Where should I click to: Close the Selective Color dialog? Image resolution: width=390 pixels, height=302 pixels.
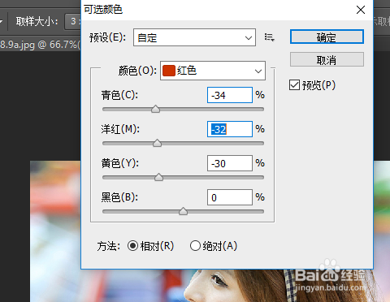[361, 10]
